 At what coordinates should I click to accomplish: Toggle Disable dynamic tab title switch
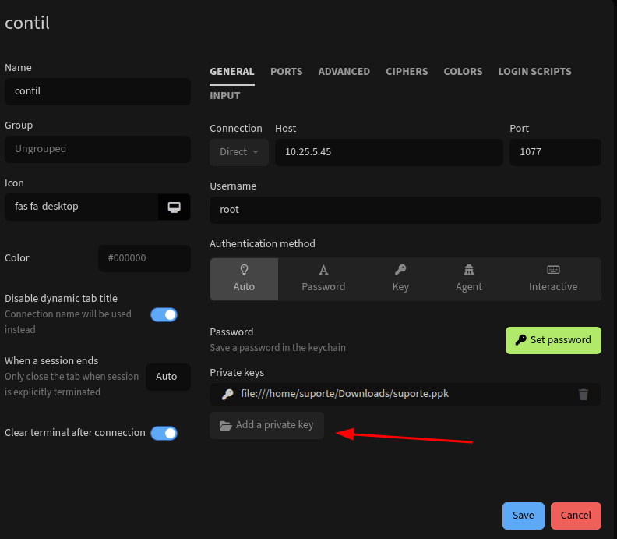click(x=164, y=314)
